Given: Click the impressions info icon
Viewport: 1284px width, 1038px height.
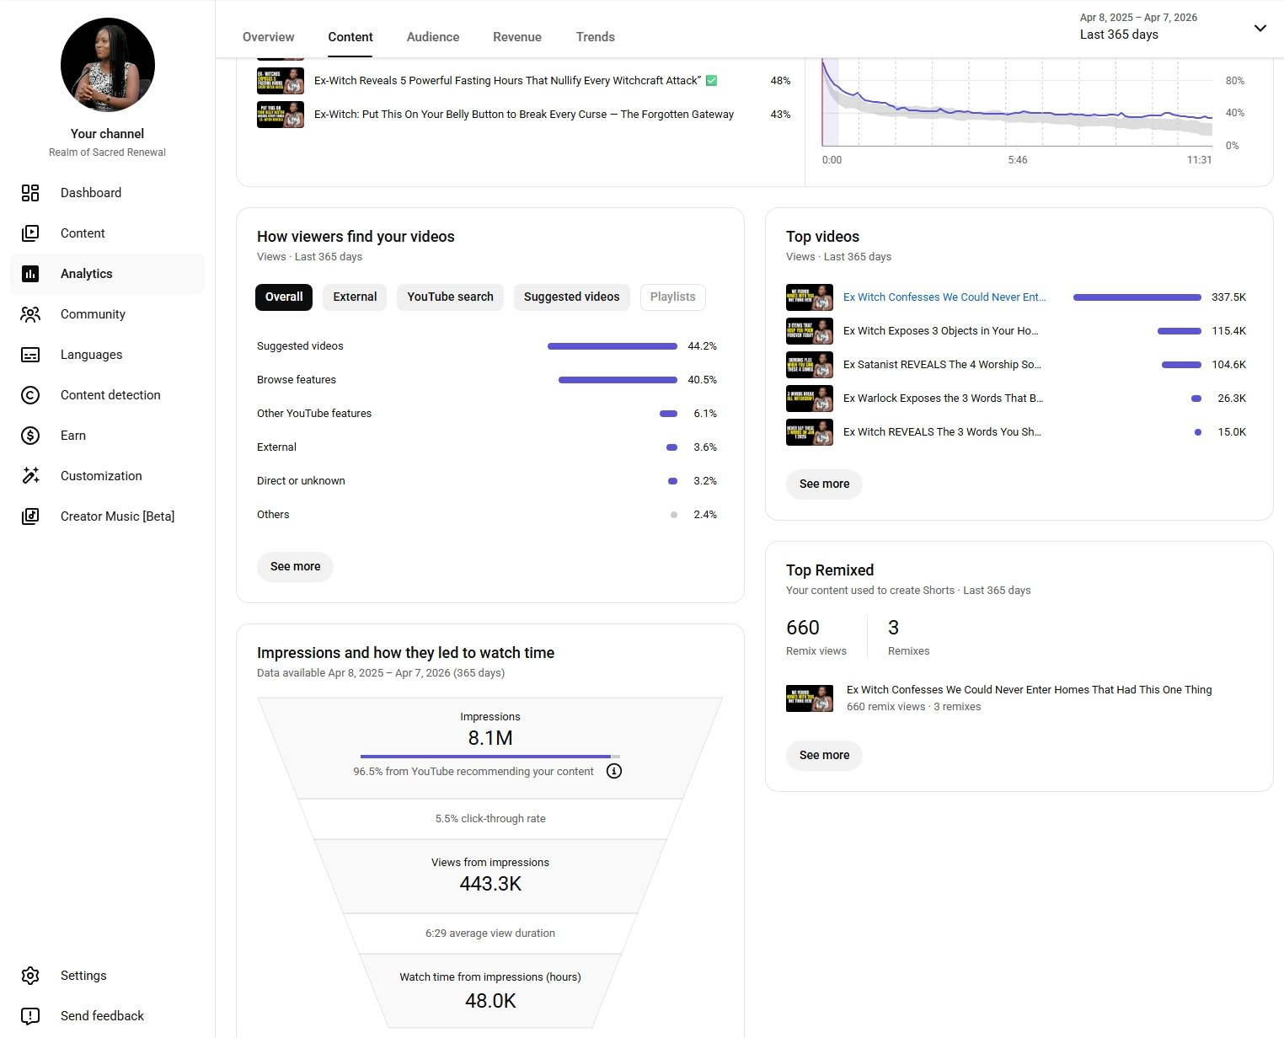Looking at the screenshot, I should point(614,771).
